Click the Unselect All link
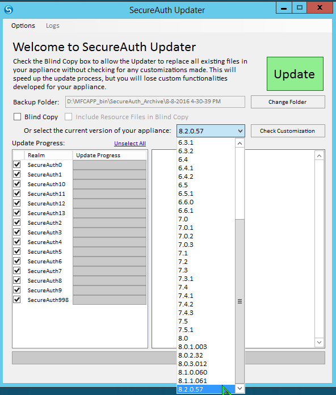Image resolution: width=336 pixels, height=395 pixels. click(x=130, y=144)
